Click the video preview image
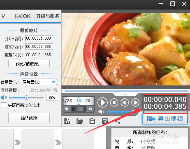Viewport: 190px width, 149px height. 126,49
